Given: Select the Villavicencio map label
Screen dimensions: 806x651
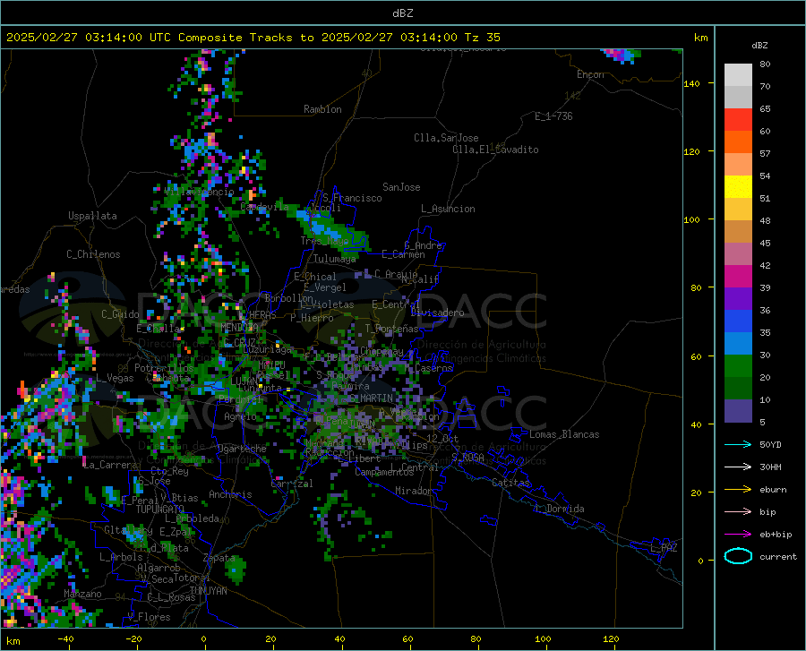Looking at the screenshot, I should [x=199, y=192].
